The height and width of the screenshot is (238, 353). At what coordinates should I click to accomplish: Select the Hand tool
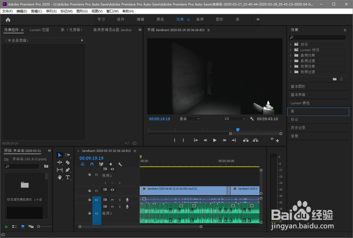(x=60, y=177)
